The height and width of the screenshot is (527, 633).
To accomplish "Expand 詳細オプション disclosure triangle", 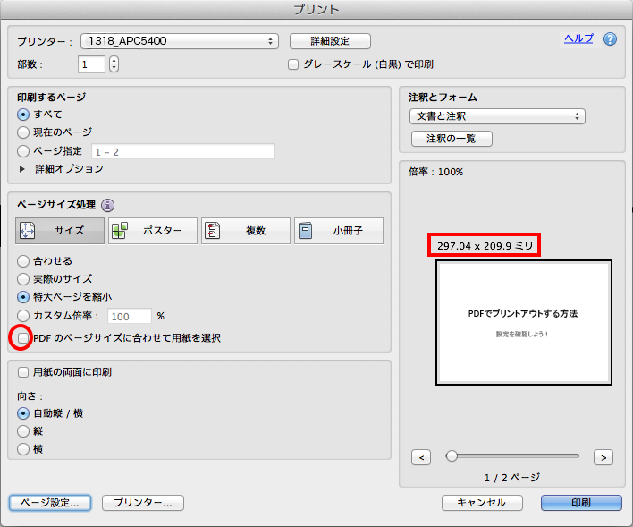I will click(23, 169).
